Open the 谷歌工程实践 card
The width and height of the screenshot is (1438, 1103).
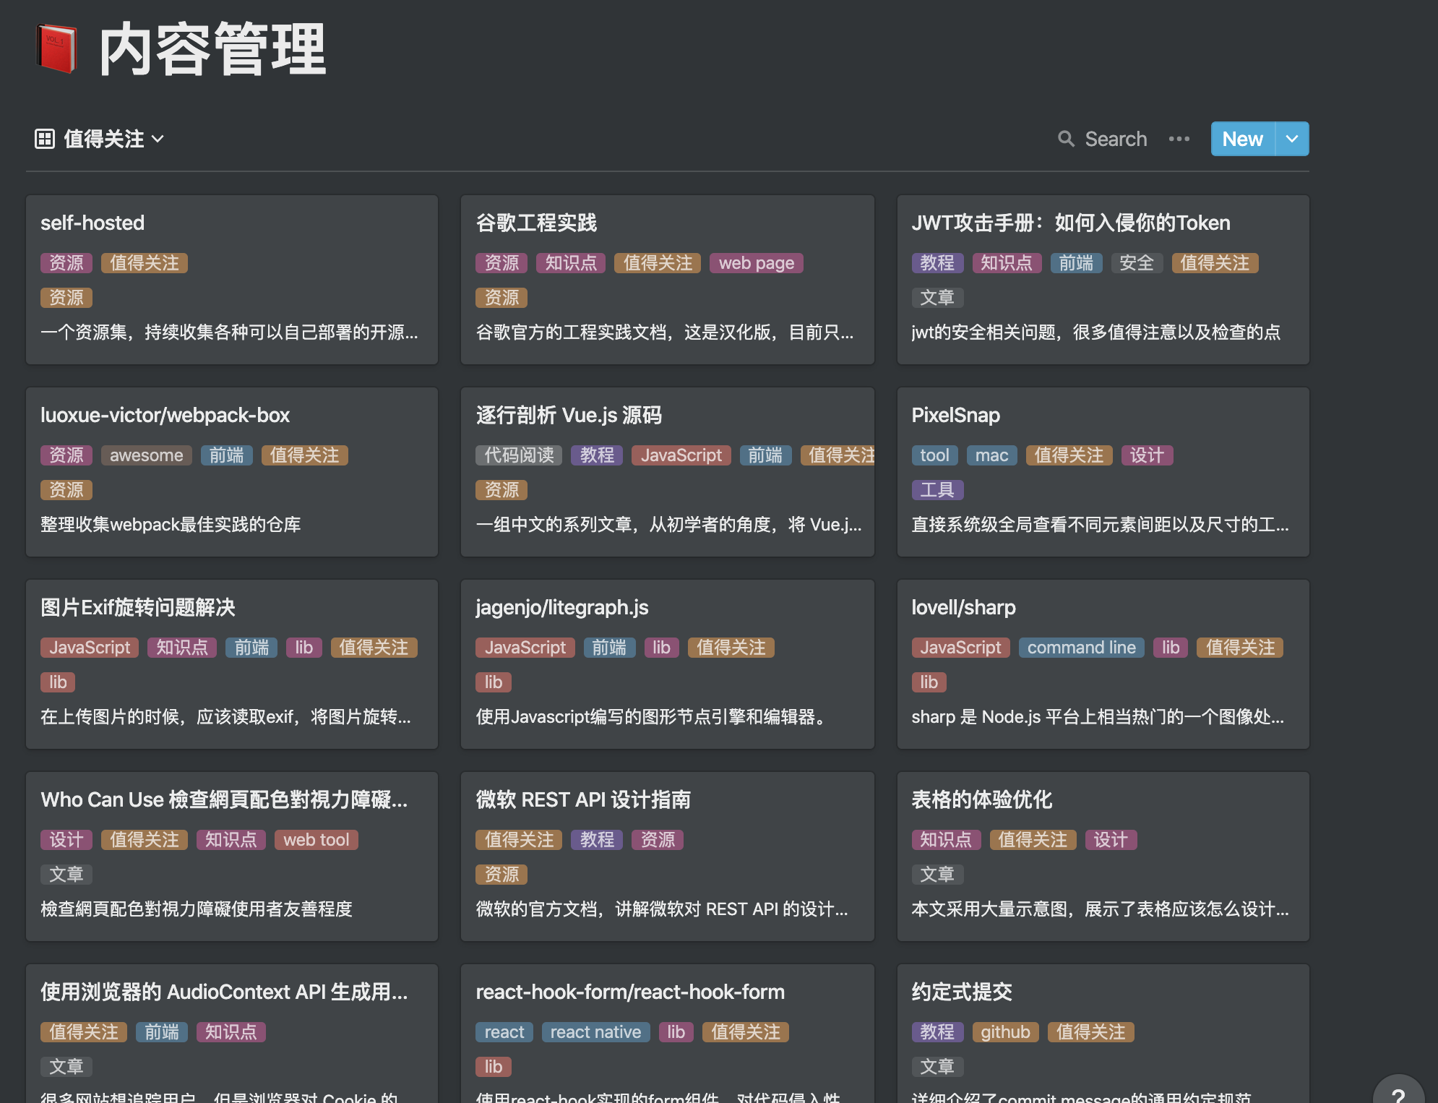click(536, 223)
